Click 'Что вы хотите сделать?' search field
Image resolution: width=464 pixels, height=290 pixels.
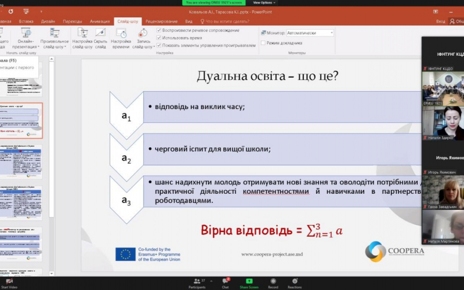[227, 21]
